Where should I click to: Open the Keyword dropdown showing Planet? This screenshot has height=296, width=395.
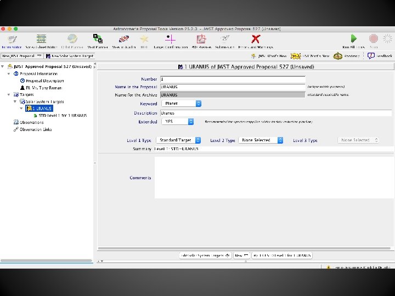click(x=182, y=104)
